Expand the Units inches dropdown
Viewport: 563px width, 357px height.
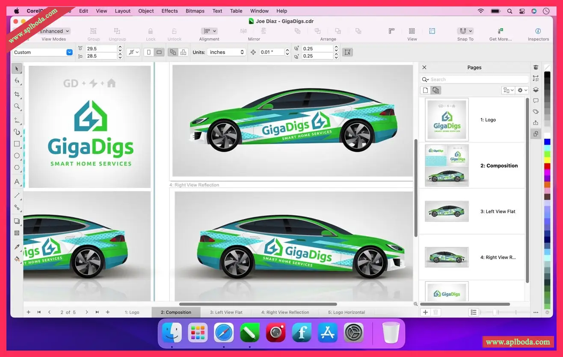(226, 52)
